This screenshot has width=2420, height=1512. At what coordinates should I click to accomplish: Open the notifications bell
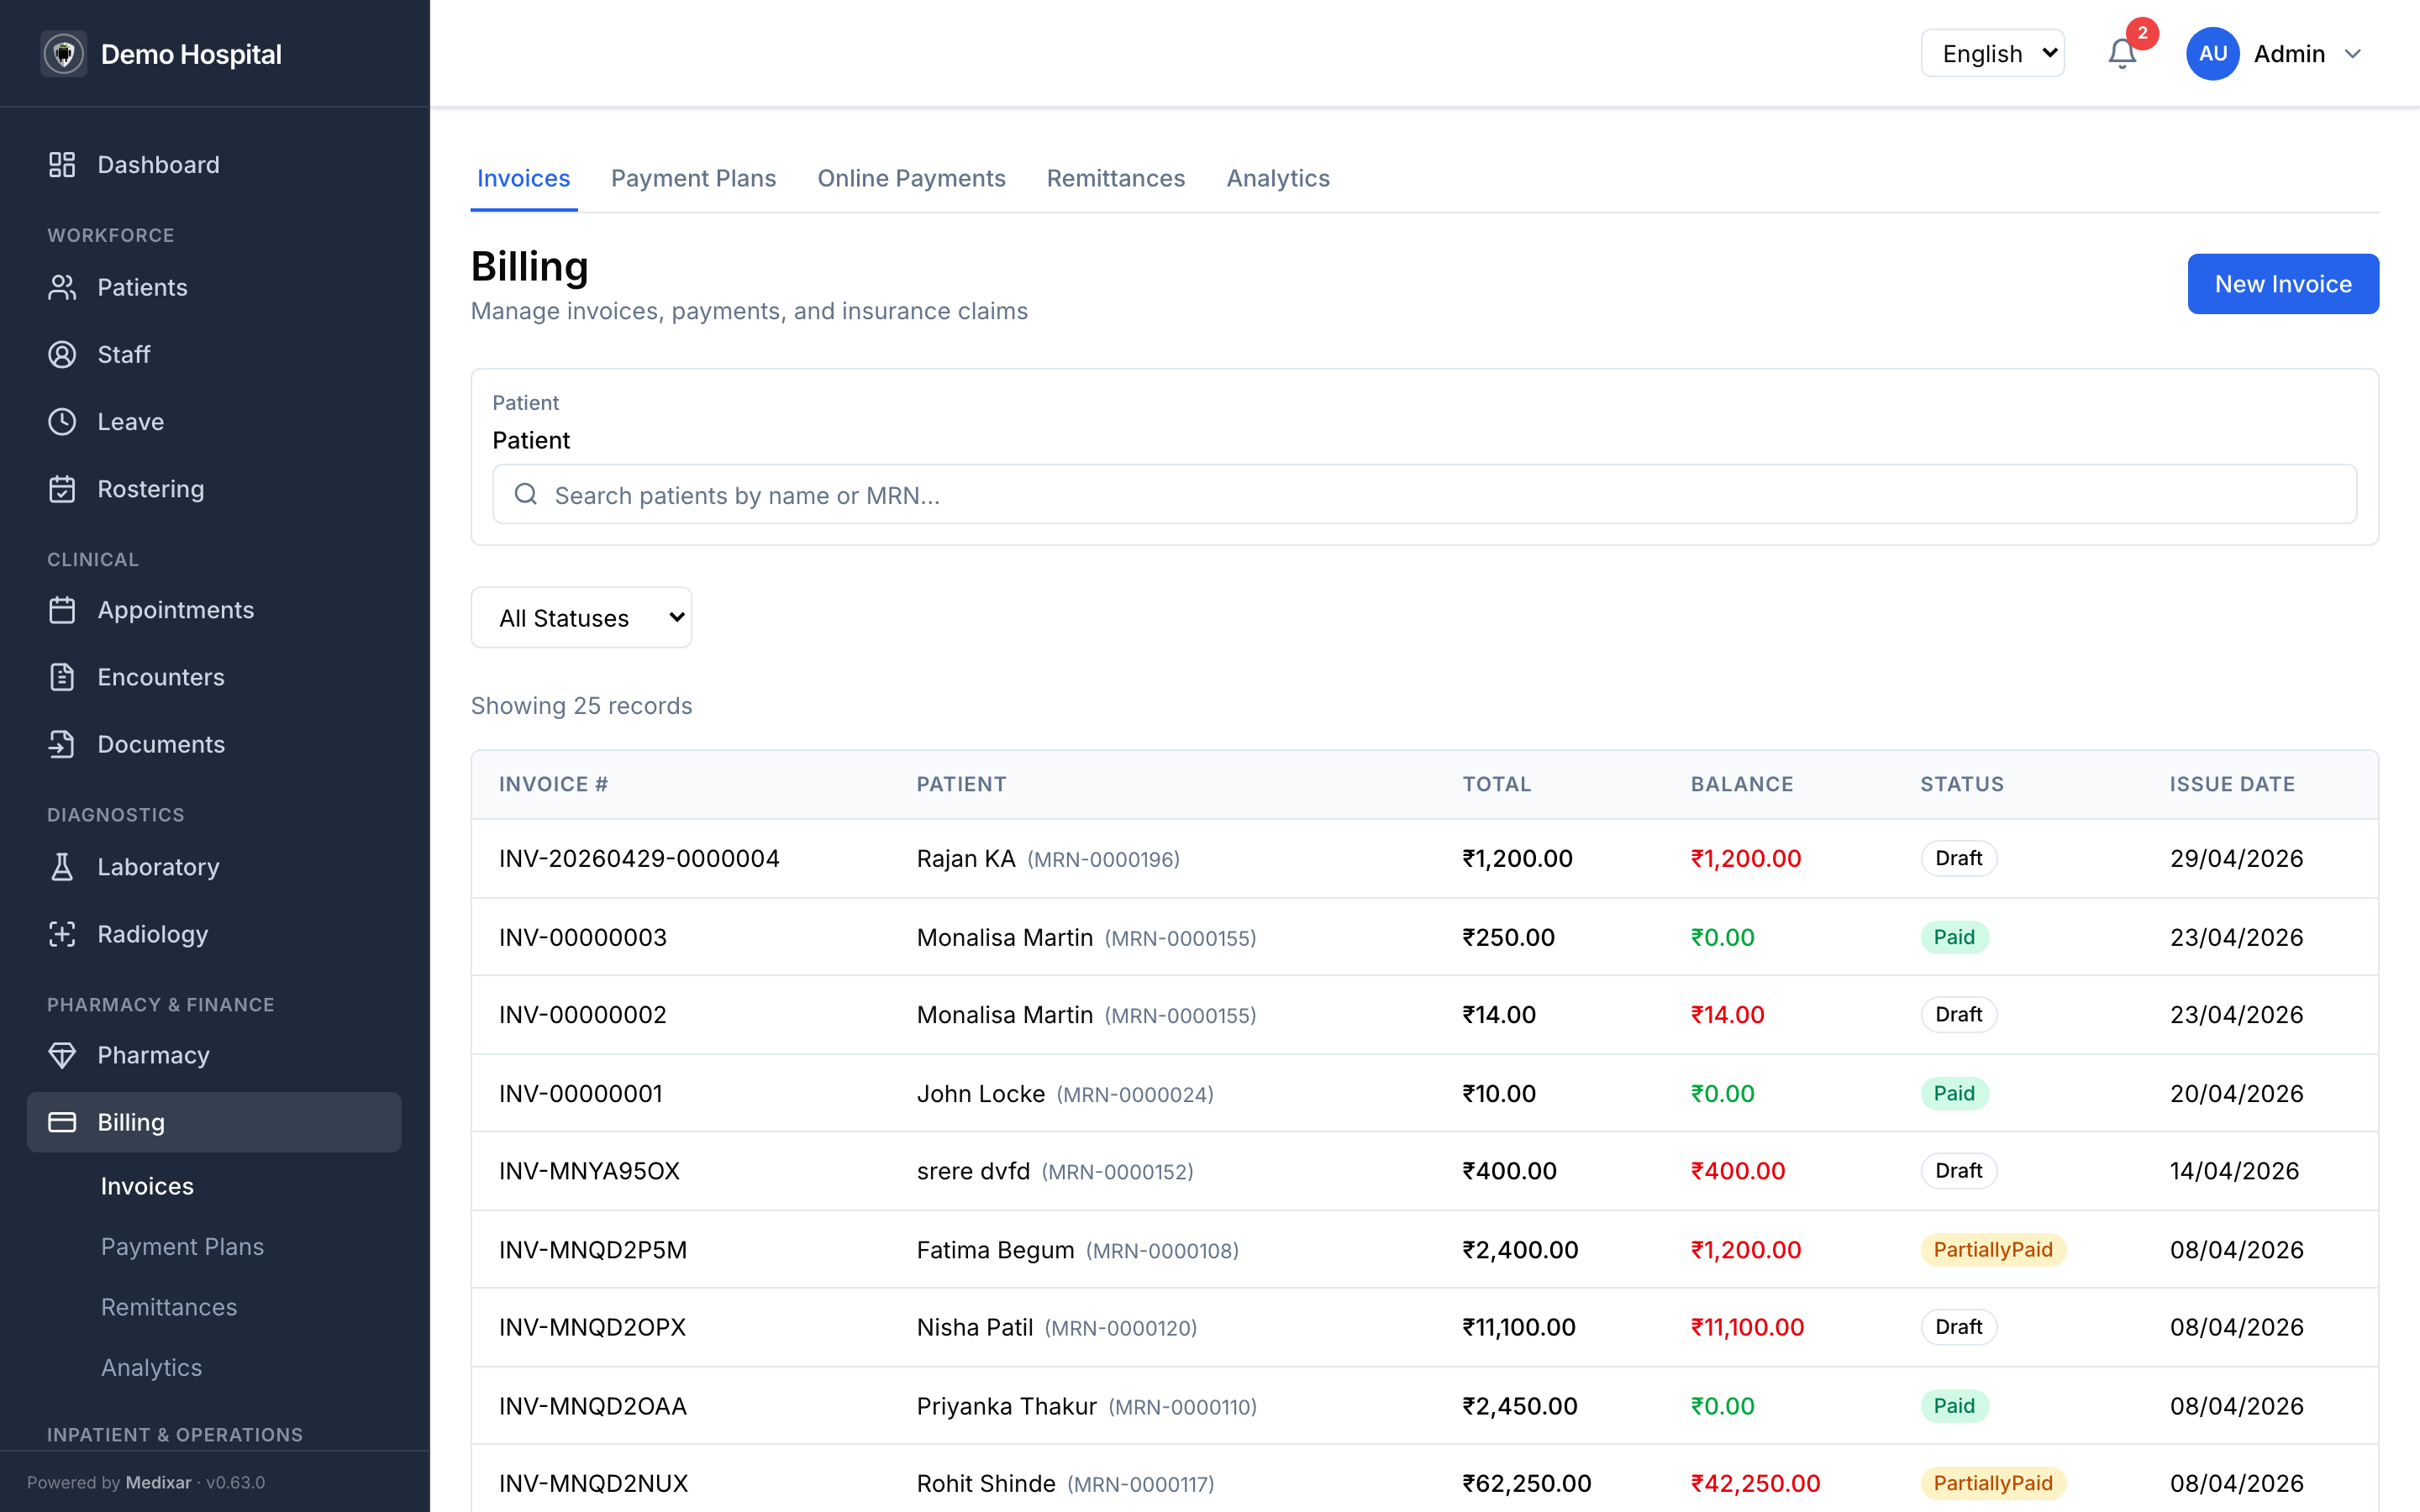pyautogui.click(x=2122, y=53)
